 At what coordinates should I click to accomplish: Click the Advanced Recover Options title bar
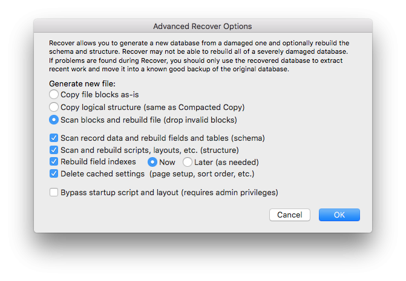pos(203,26)
